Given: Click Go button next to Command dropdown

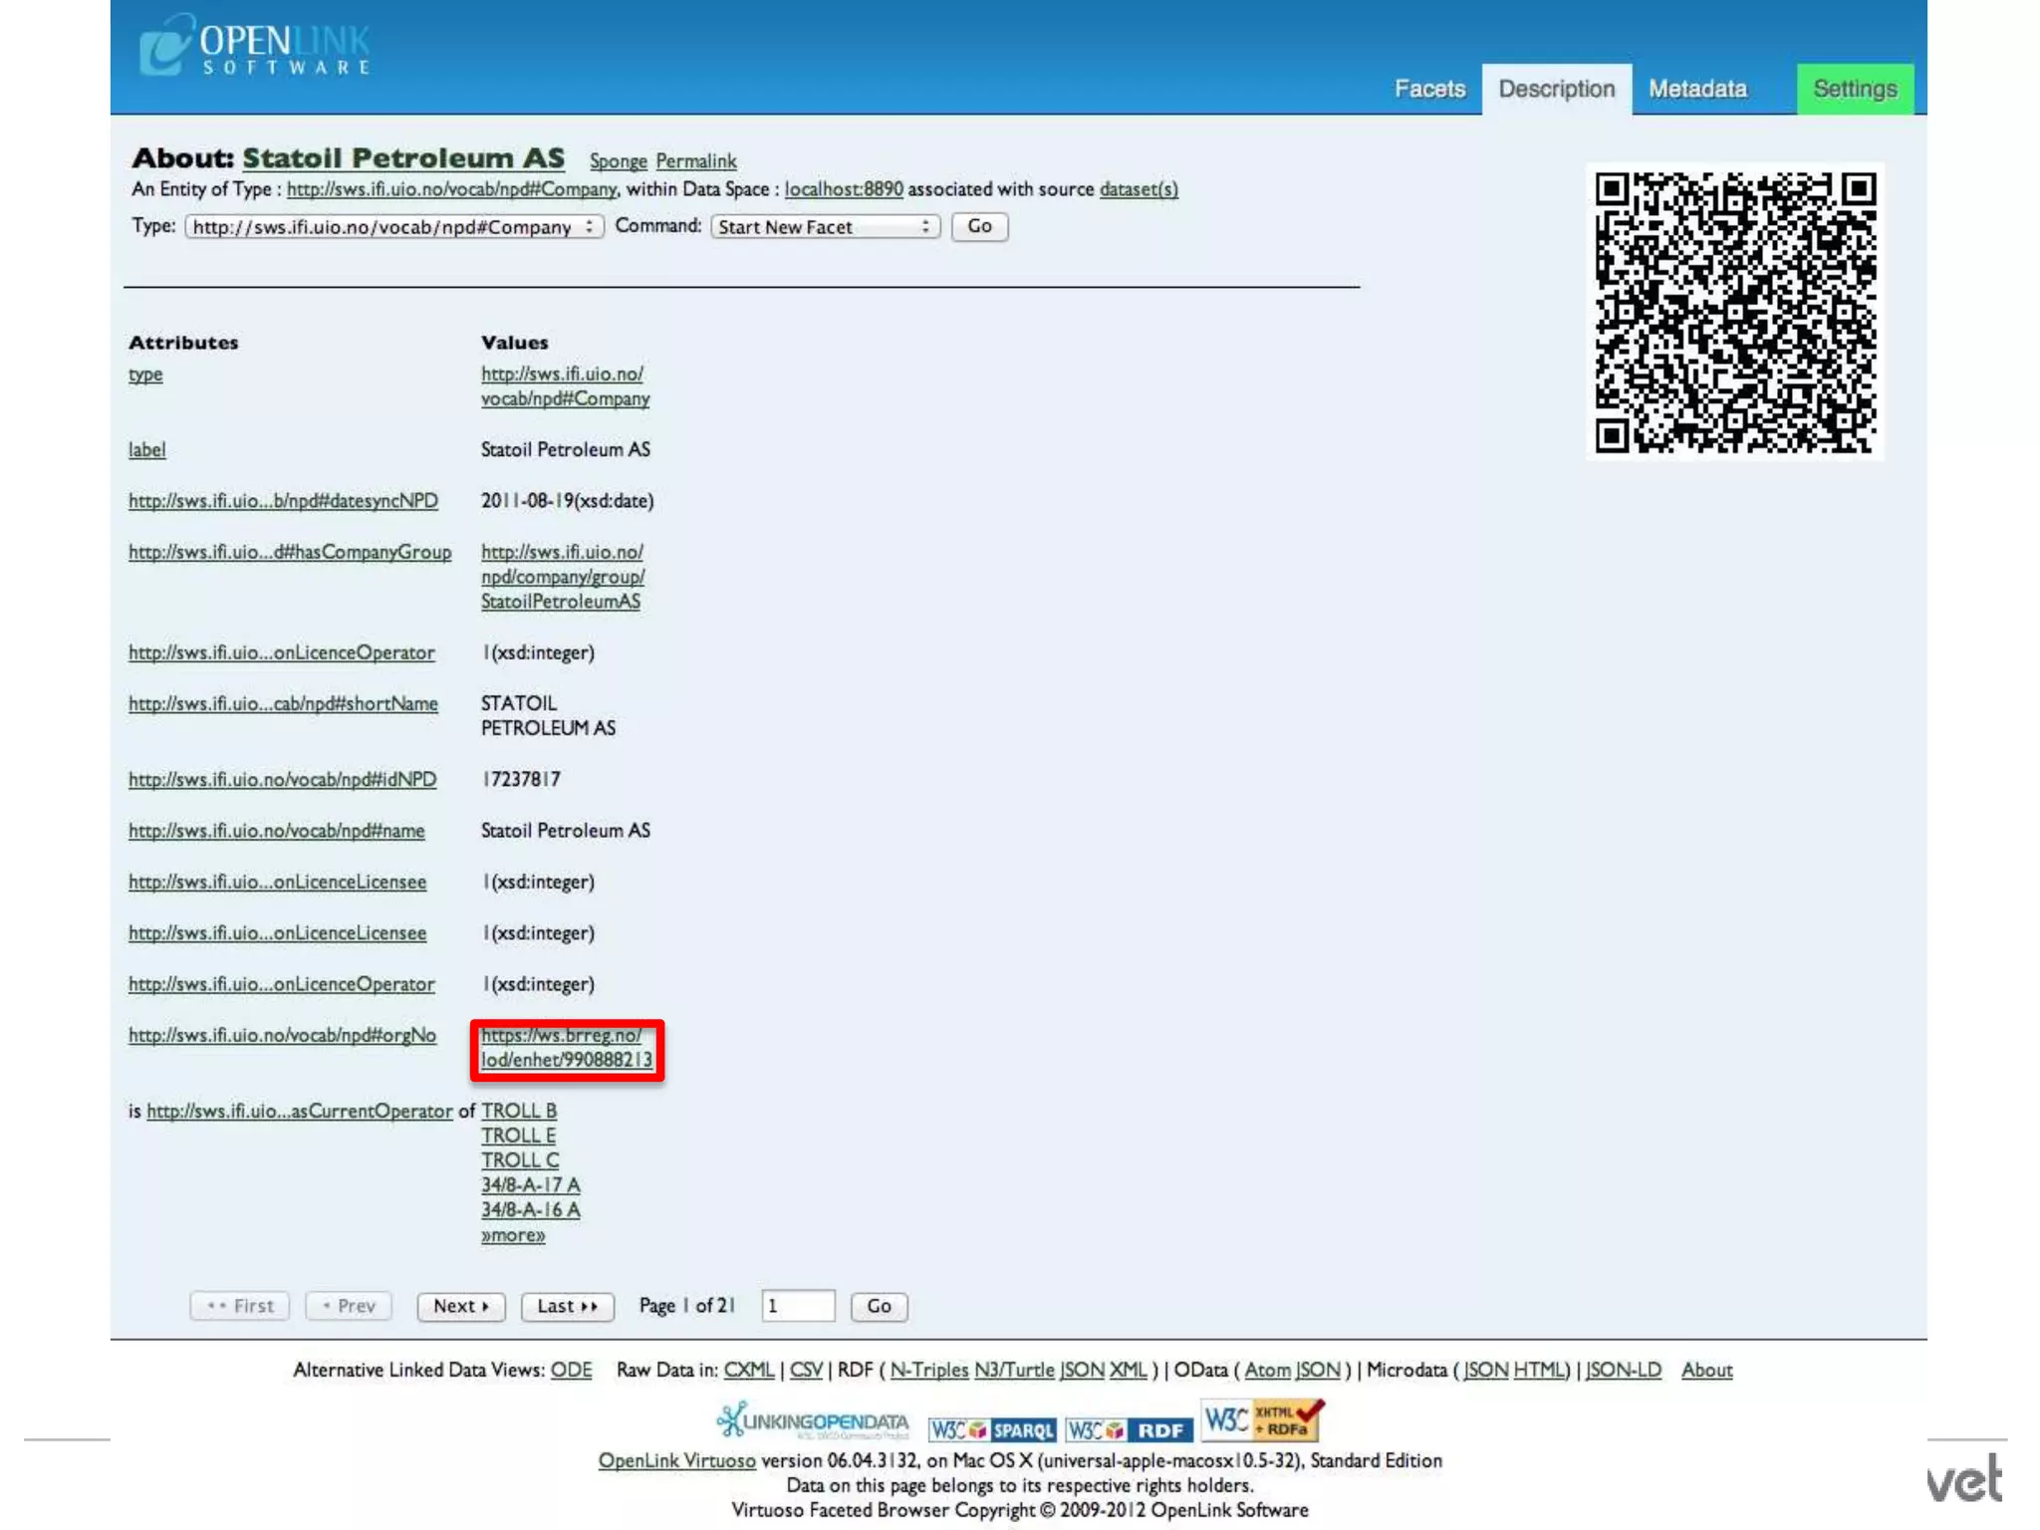Looking at the screenshot, I should [979, 227].
